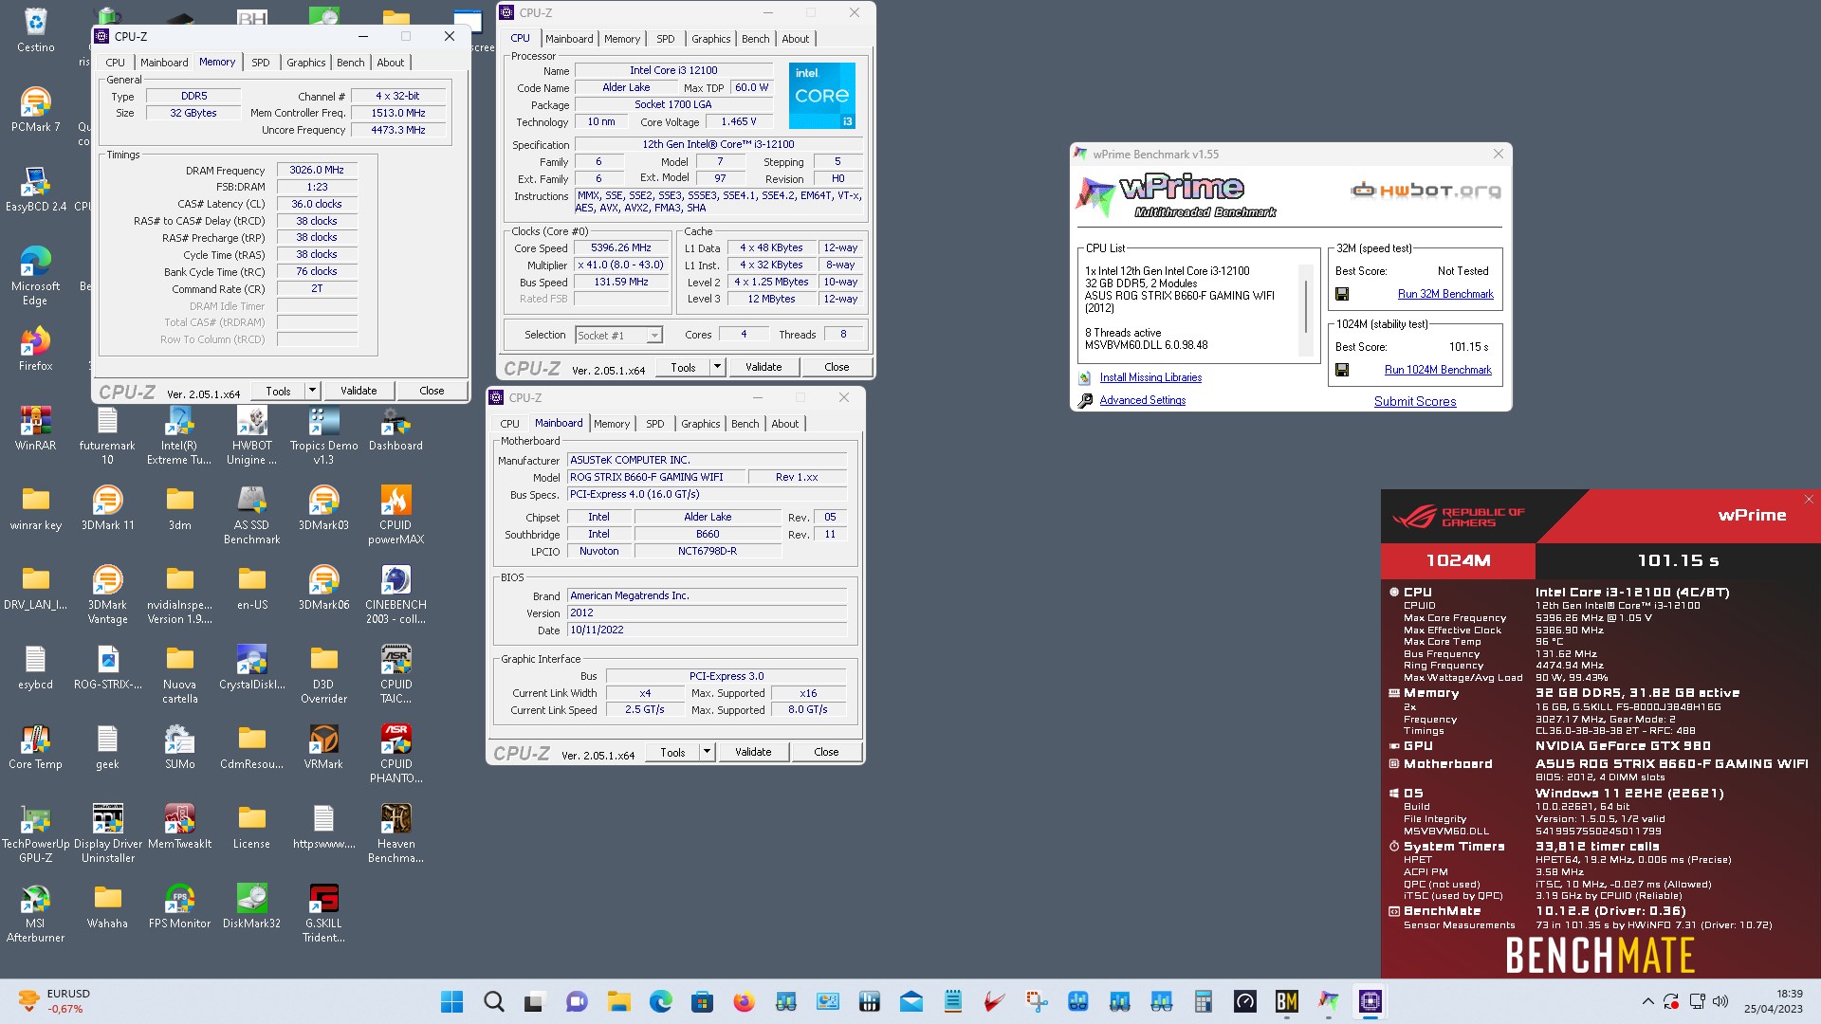The width and height of the screenshot is (1821, 1024).
Task: Click the save icon beside Run 1024M Benchmark
Action: (x=1342, y=370)
